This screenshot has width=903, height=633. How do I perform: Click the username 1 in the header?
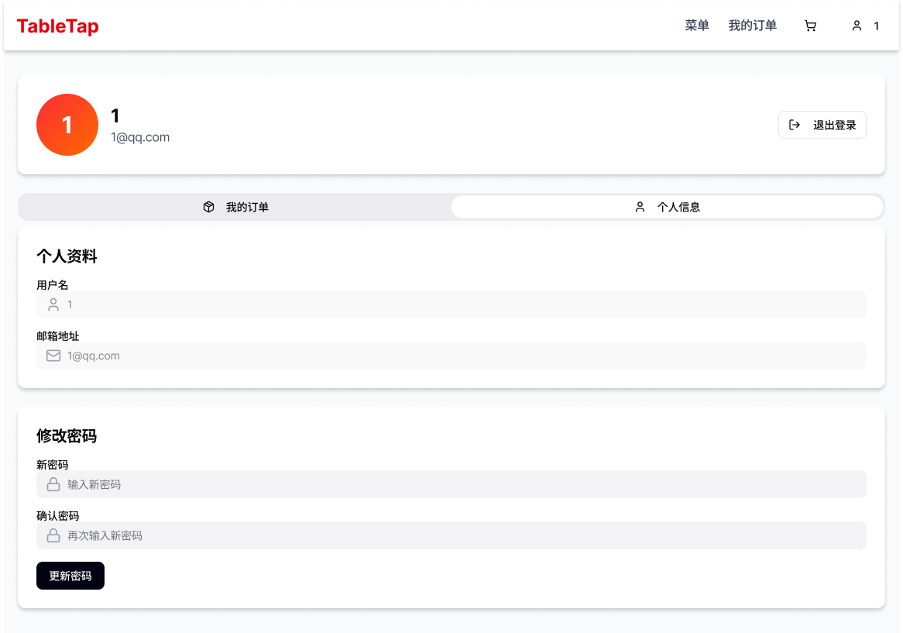[877, 26]
